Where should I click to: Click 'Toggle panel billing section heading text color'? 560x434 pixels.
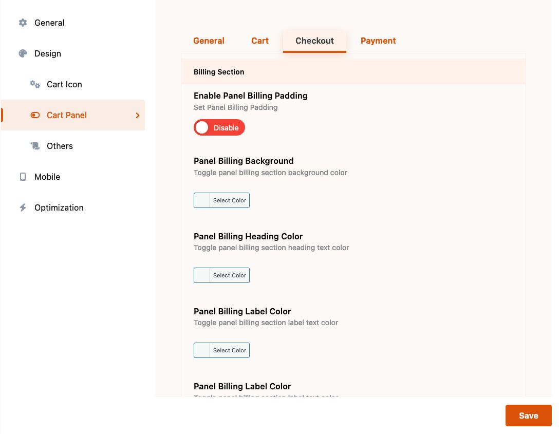point(271,248)
